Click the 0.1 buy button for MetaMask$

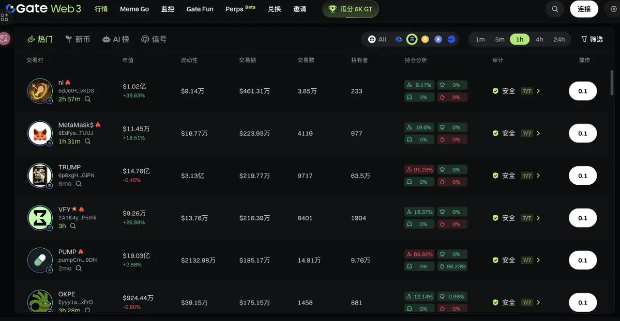(x=583, y=133)
